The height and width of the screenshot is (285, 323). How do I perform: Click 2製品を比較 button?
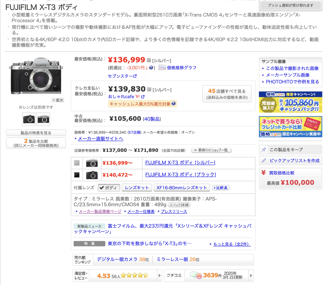(36, 143)
